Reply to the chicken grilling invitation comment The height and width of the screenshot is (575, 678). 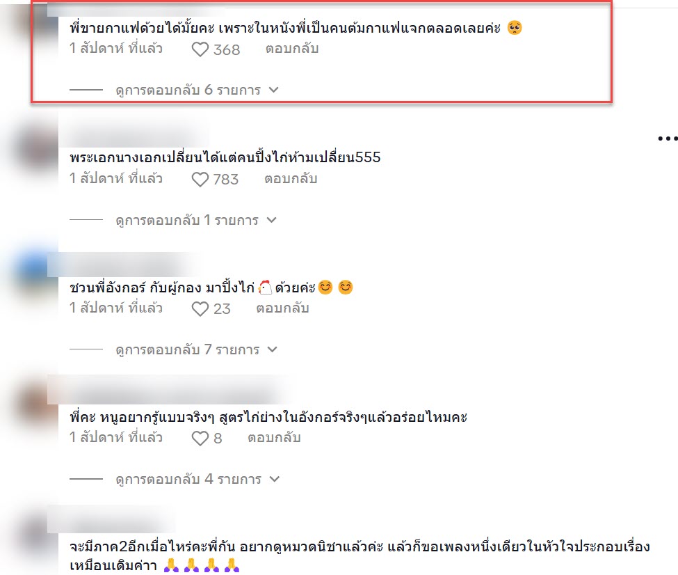click(282, 308)
